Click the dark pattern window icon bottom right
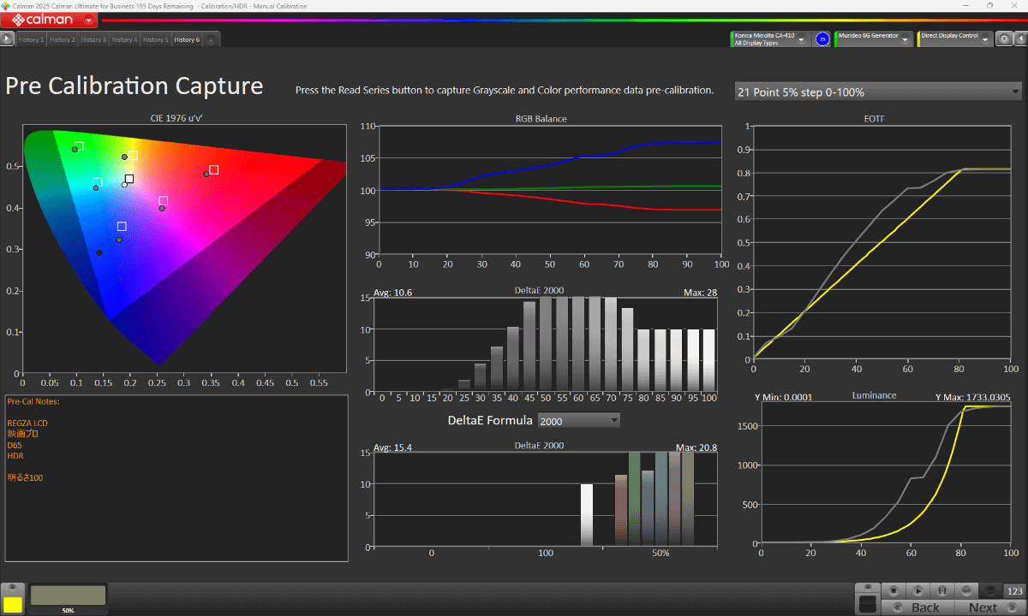Image resolution: width=1028 pixels, height=616 pixels. (x=868, y=604)
